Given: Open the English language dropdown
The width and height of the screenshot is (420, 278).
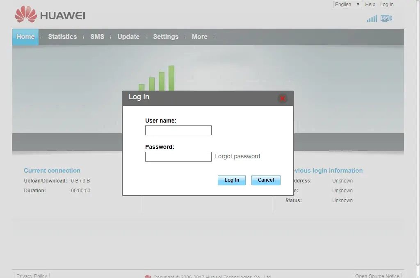Looking at the screenshot, I should [x=347, y=5].
